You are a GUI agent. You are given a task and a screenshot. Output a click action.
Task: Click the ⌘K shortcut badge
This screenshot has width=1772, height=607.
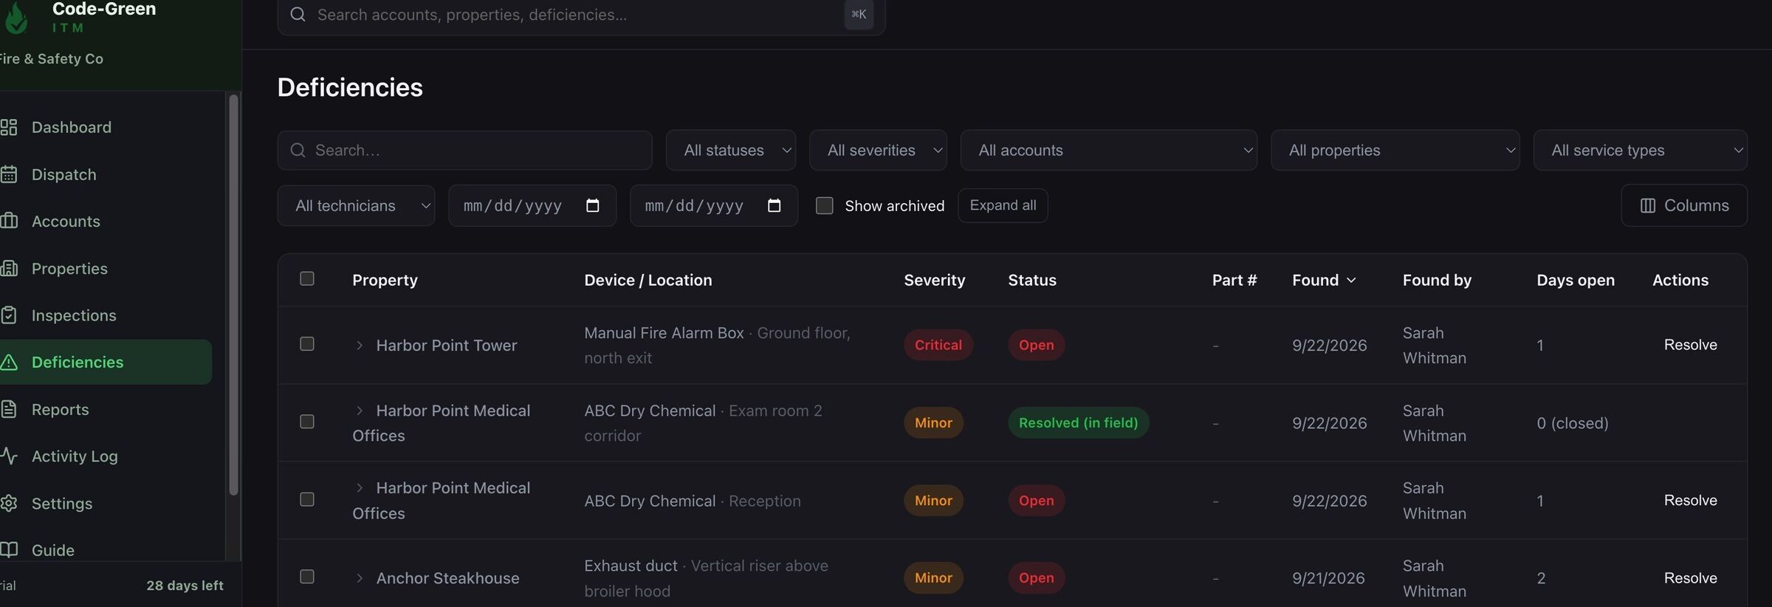click(x=859, y=14)
